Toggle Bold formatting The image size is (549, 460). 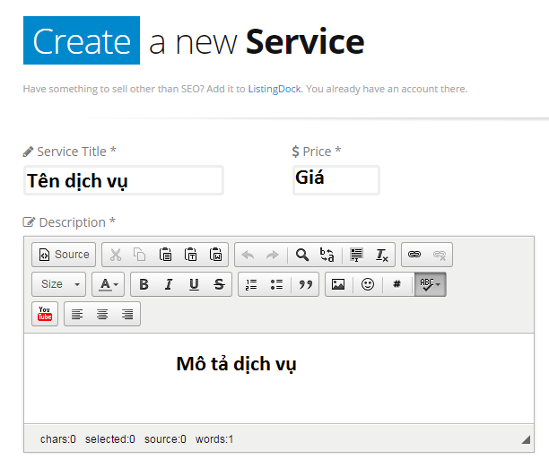pyautogui.click(x=144, y=284)
